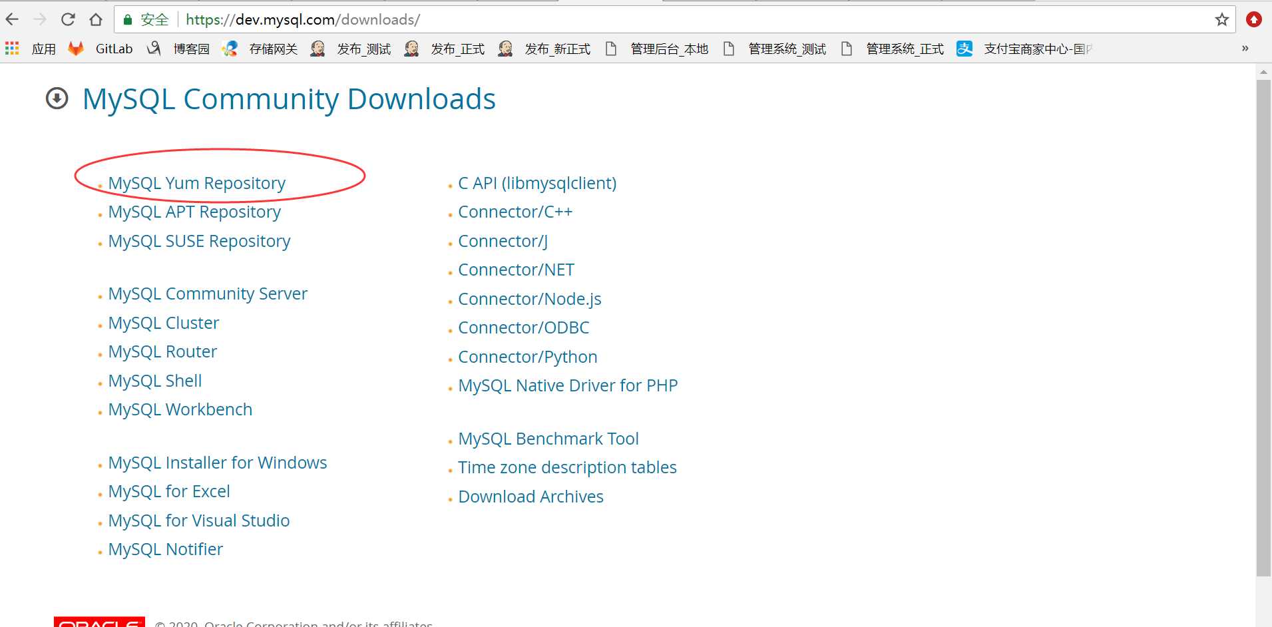Viewport: 1272px width, 627px height.
Task: Open MySQL for Visual Studio link
Action: click(x=199, y=521)
